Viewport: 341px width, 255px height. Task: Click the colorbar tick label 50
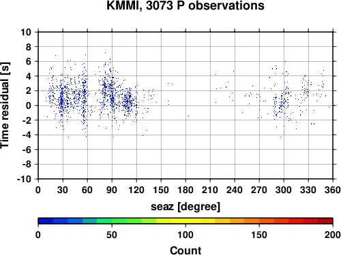click(112, 235)
